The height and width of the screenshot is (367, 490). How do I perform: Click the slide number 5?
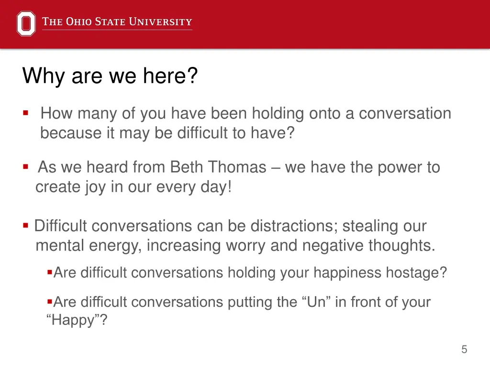464,350
